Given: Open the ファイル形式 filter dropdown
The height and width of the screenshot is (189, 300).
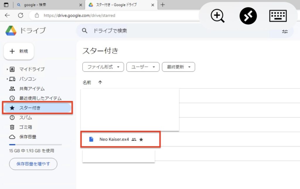Looking at the screenshot, I should pyautogui.click(x=103, y=67).
